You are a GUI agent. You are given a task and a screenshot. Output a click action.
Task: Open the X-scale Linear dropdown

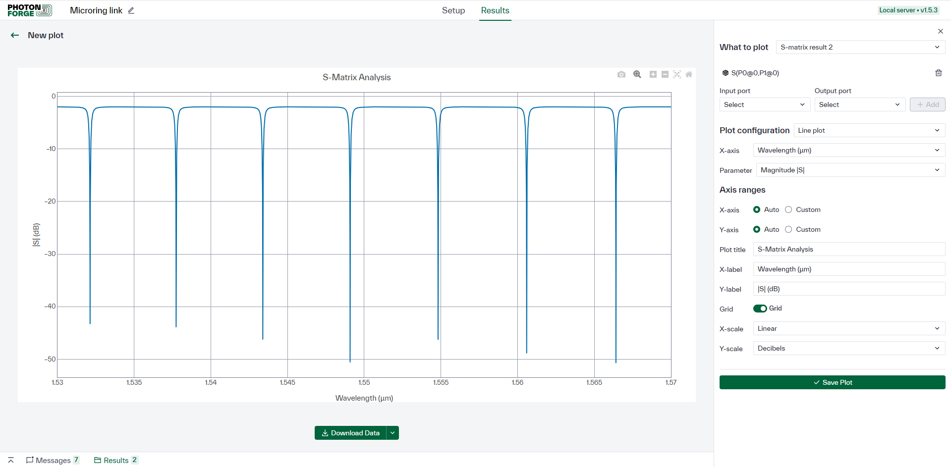click(x=849, y=328)
